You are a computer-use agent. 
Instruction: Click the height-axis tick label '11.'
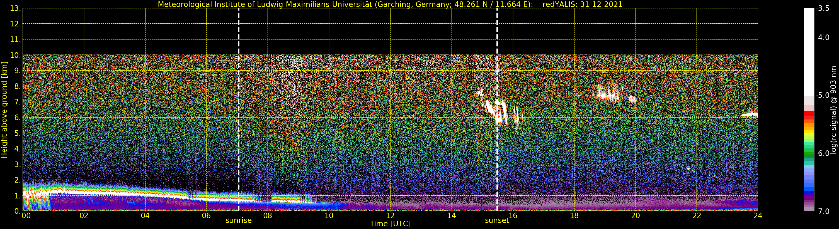(15, 40)
